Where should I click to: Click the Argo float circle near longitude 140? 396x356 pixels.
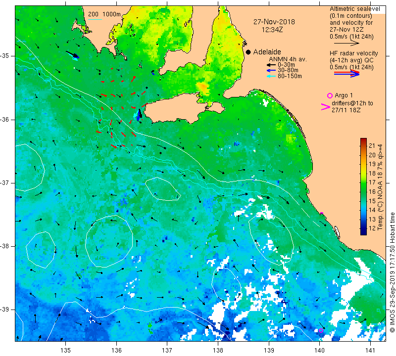click(x=321, y=330)
